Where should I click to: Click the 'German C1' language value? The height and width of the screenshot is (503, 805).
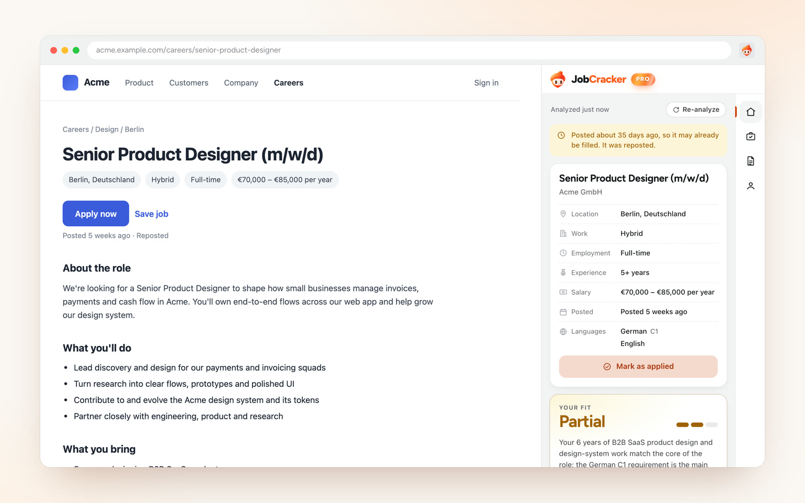(x=639, y=332)
